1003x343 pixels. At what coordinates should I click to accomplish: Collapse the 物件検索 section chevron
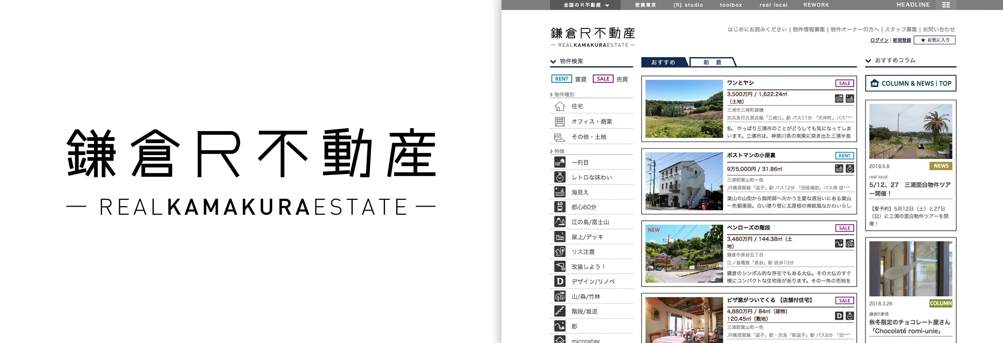click(553, 62)
